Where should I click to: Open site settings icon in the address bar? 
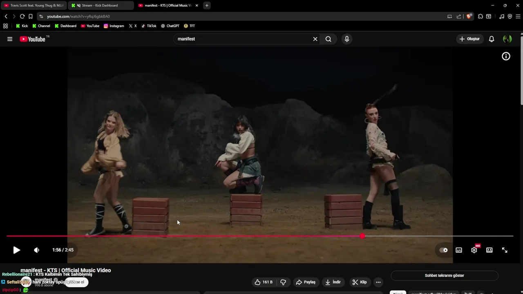click(x=41, y=16)
